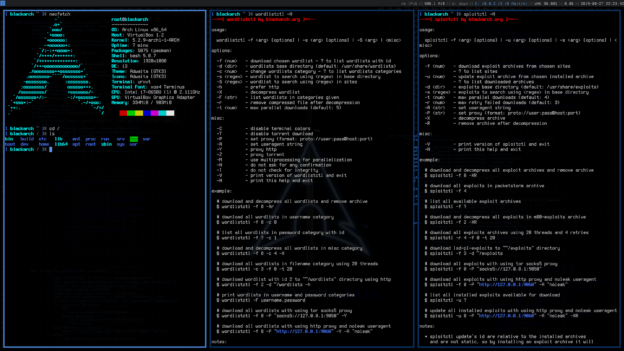624x351 pixels.
Task: Focus the right sploitctl terminal window
Action: tap(519, 175)
